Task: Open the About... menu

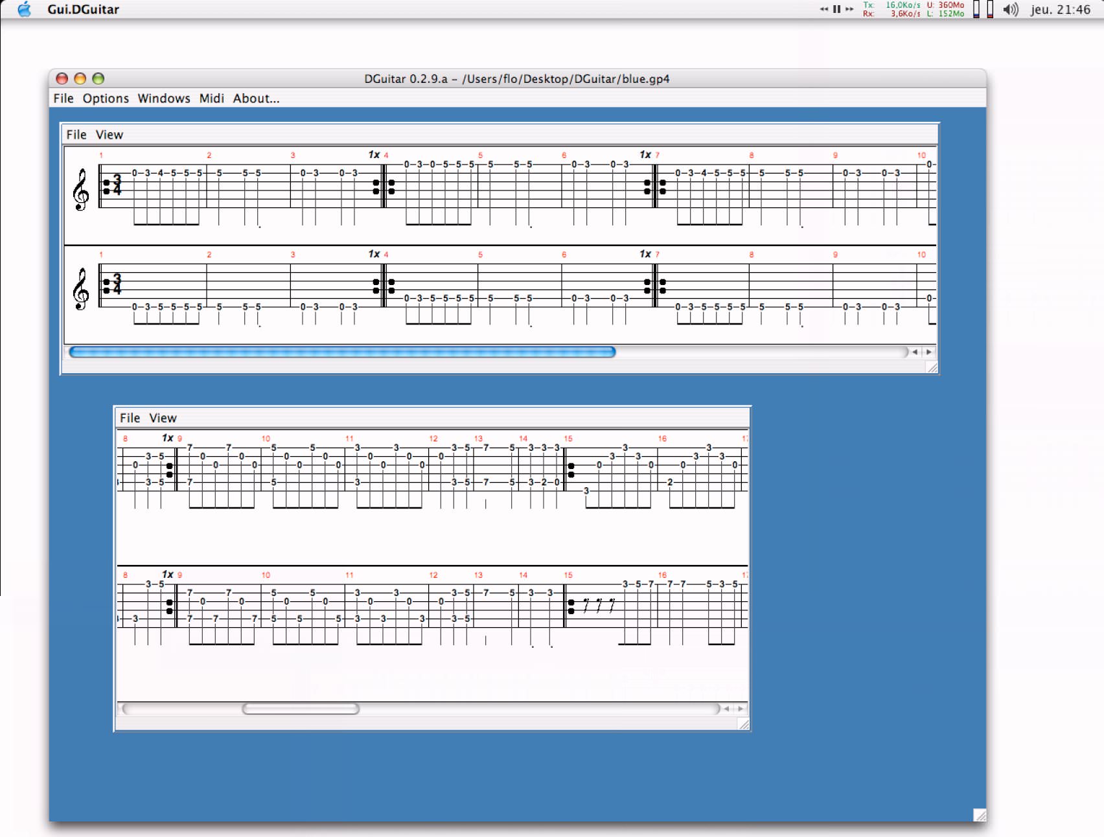Action: point(257,98)
